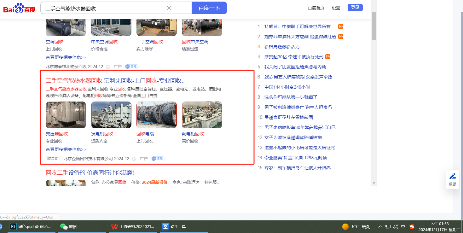Toggle the 中 input language indicator
Screen dimensions: 463x233
coord(403,226)
